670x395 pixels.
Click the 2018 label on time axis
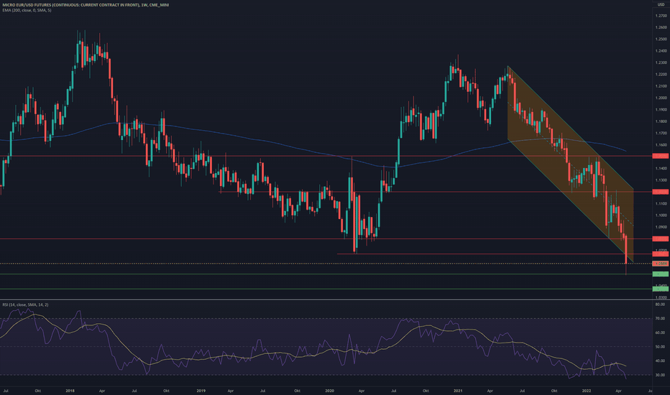coord(70,391)
